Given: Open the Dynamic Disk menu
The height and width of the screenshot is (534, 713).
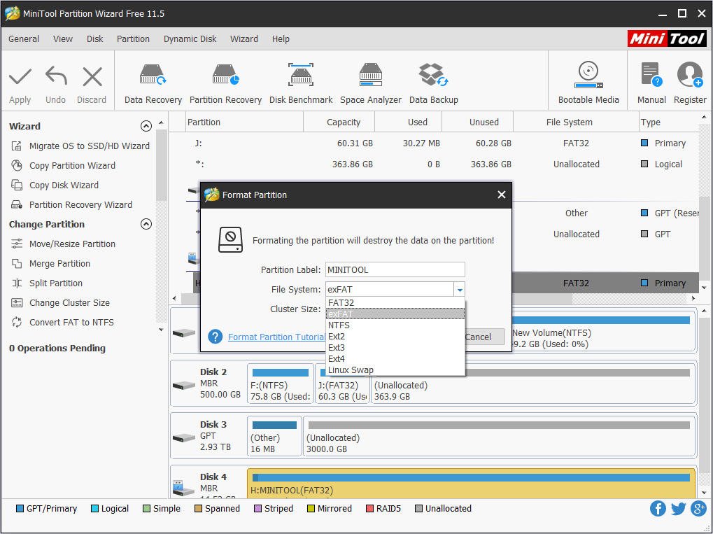Looking at the screenshot, I should tap(190, 39).
